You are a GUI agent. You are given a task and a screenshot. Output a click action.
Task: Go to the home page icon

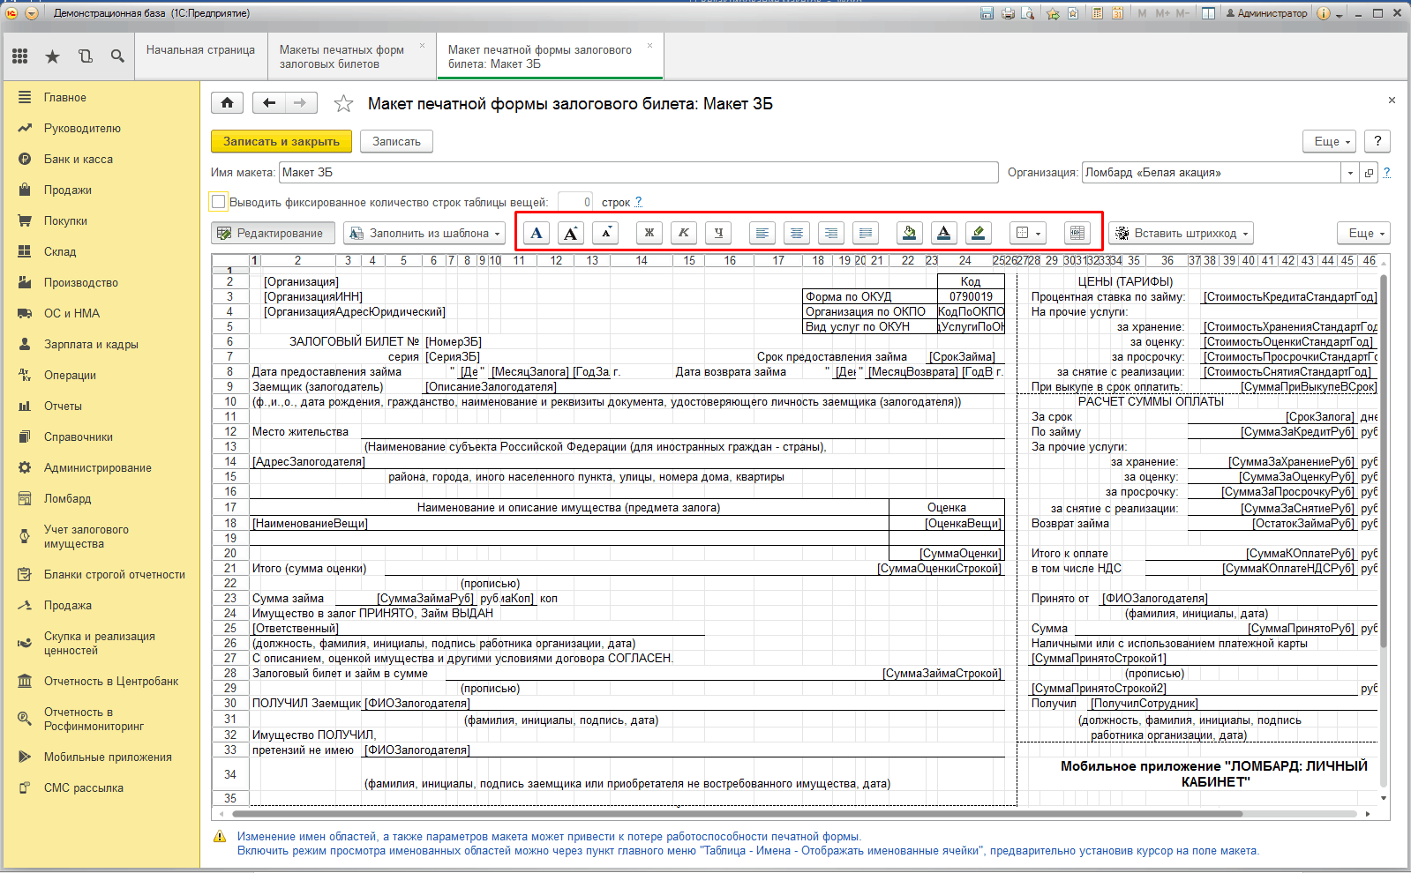pos(227,103)
